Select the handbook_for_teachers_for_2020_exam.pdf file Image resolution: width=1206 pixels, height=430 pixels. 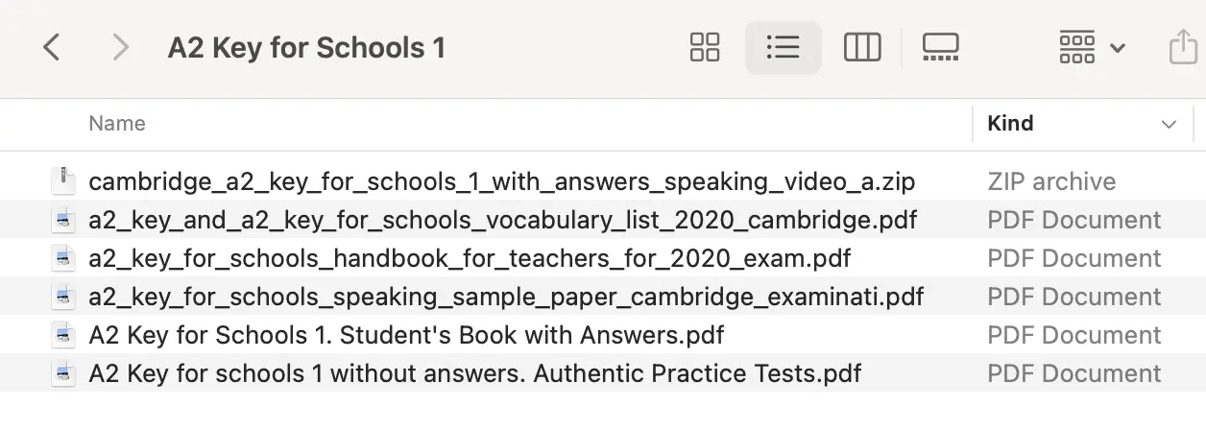(470, 258)
